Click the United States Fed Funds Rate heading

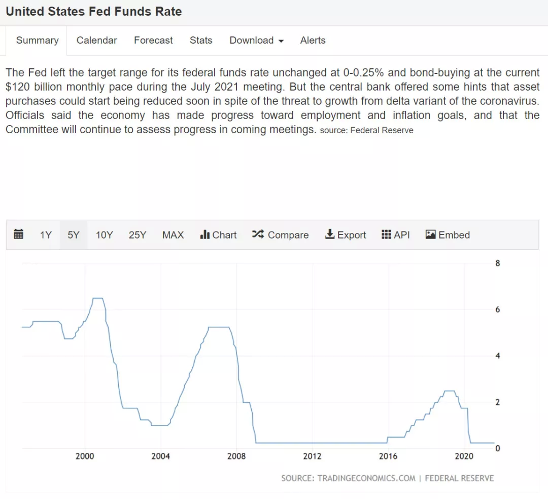(94, 12)
